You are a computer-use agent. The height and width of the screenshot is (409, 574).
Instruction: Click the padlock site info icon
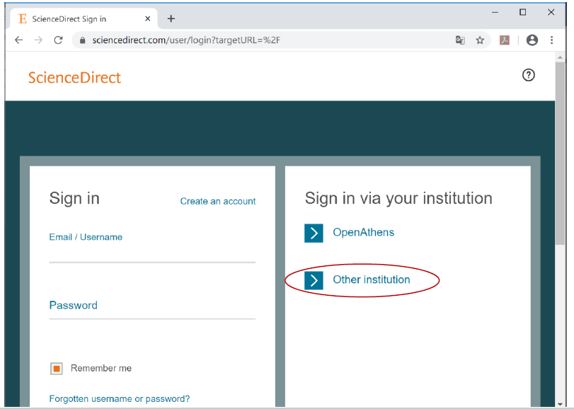click(83, 40)
